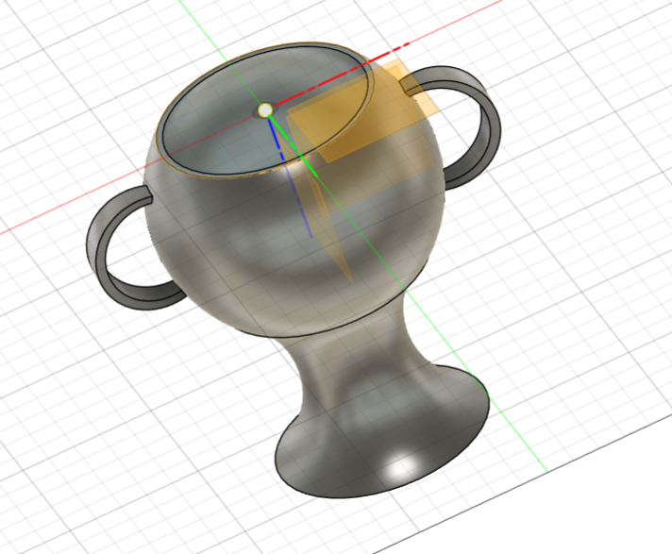The height and width of the screenshot is (554, 672).
Task: Click the round spherical bowl body
Action: tap(227, 245)
